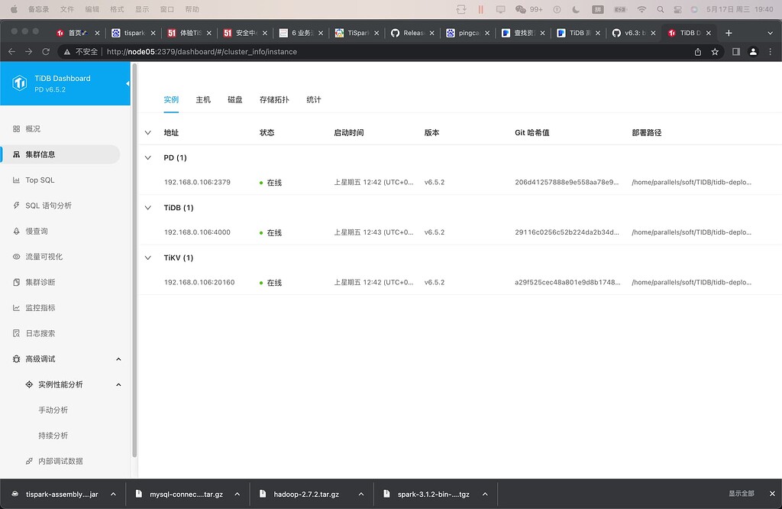Screen dimensions: 782x509
Task: Select 集群诊断 cluster diagnostics
Action: pos(40,282)
